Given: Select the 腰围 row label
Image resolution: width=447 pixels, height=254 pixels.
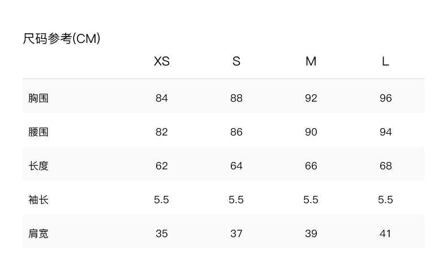Looking at the screenshot, I should (38, 132).
